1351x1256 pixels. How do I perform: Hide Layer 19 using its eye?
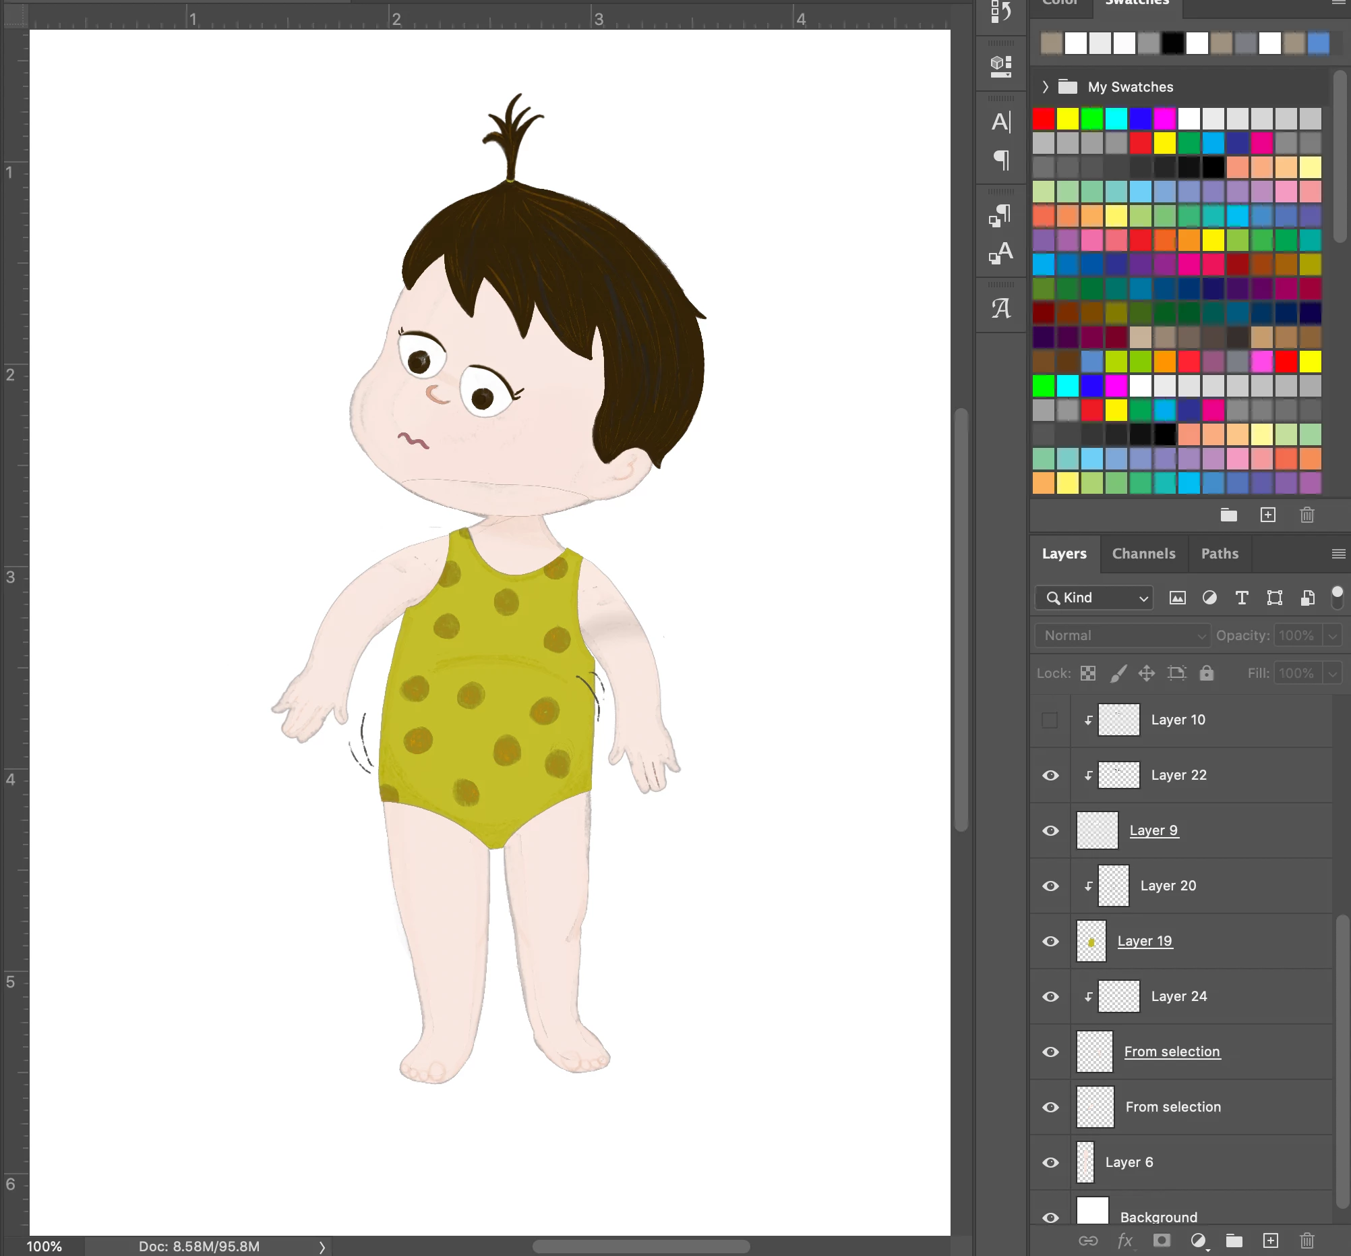(x=1050, y=941)
